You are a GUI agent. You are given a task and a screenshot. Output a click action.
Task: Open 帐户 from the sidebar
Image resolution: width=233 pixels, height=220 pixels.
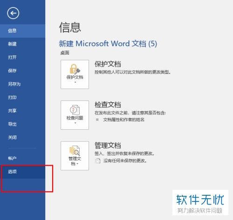tap(22, 158)
